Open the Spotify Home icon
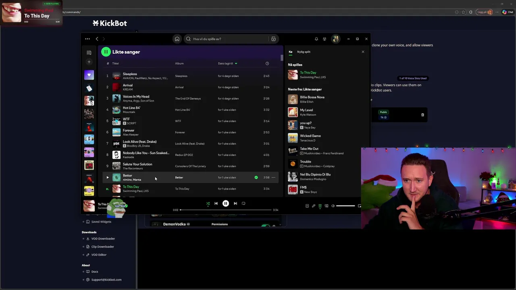This screenshot has width=516, height=290. click(177, 39)
